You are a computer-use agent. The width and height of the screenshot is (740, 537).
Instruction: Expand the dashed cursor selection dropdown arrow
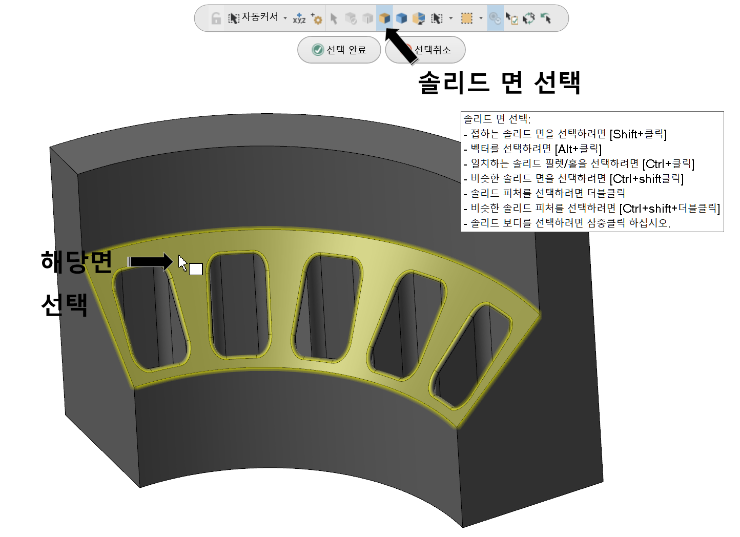point(451,18)
